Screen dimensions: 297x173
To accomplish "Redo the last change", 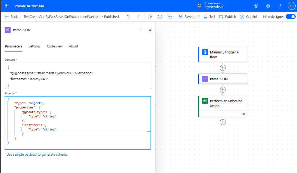I will 139,17.
